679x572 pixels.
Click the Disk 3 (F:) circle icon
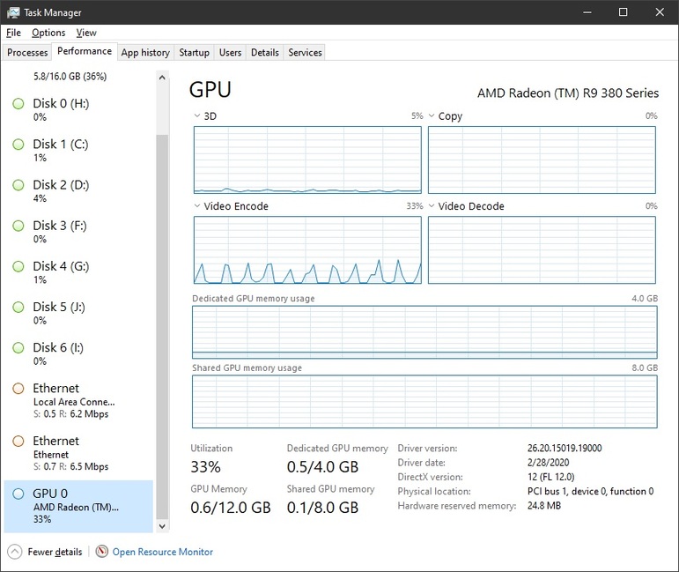[x=18, y=226]
